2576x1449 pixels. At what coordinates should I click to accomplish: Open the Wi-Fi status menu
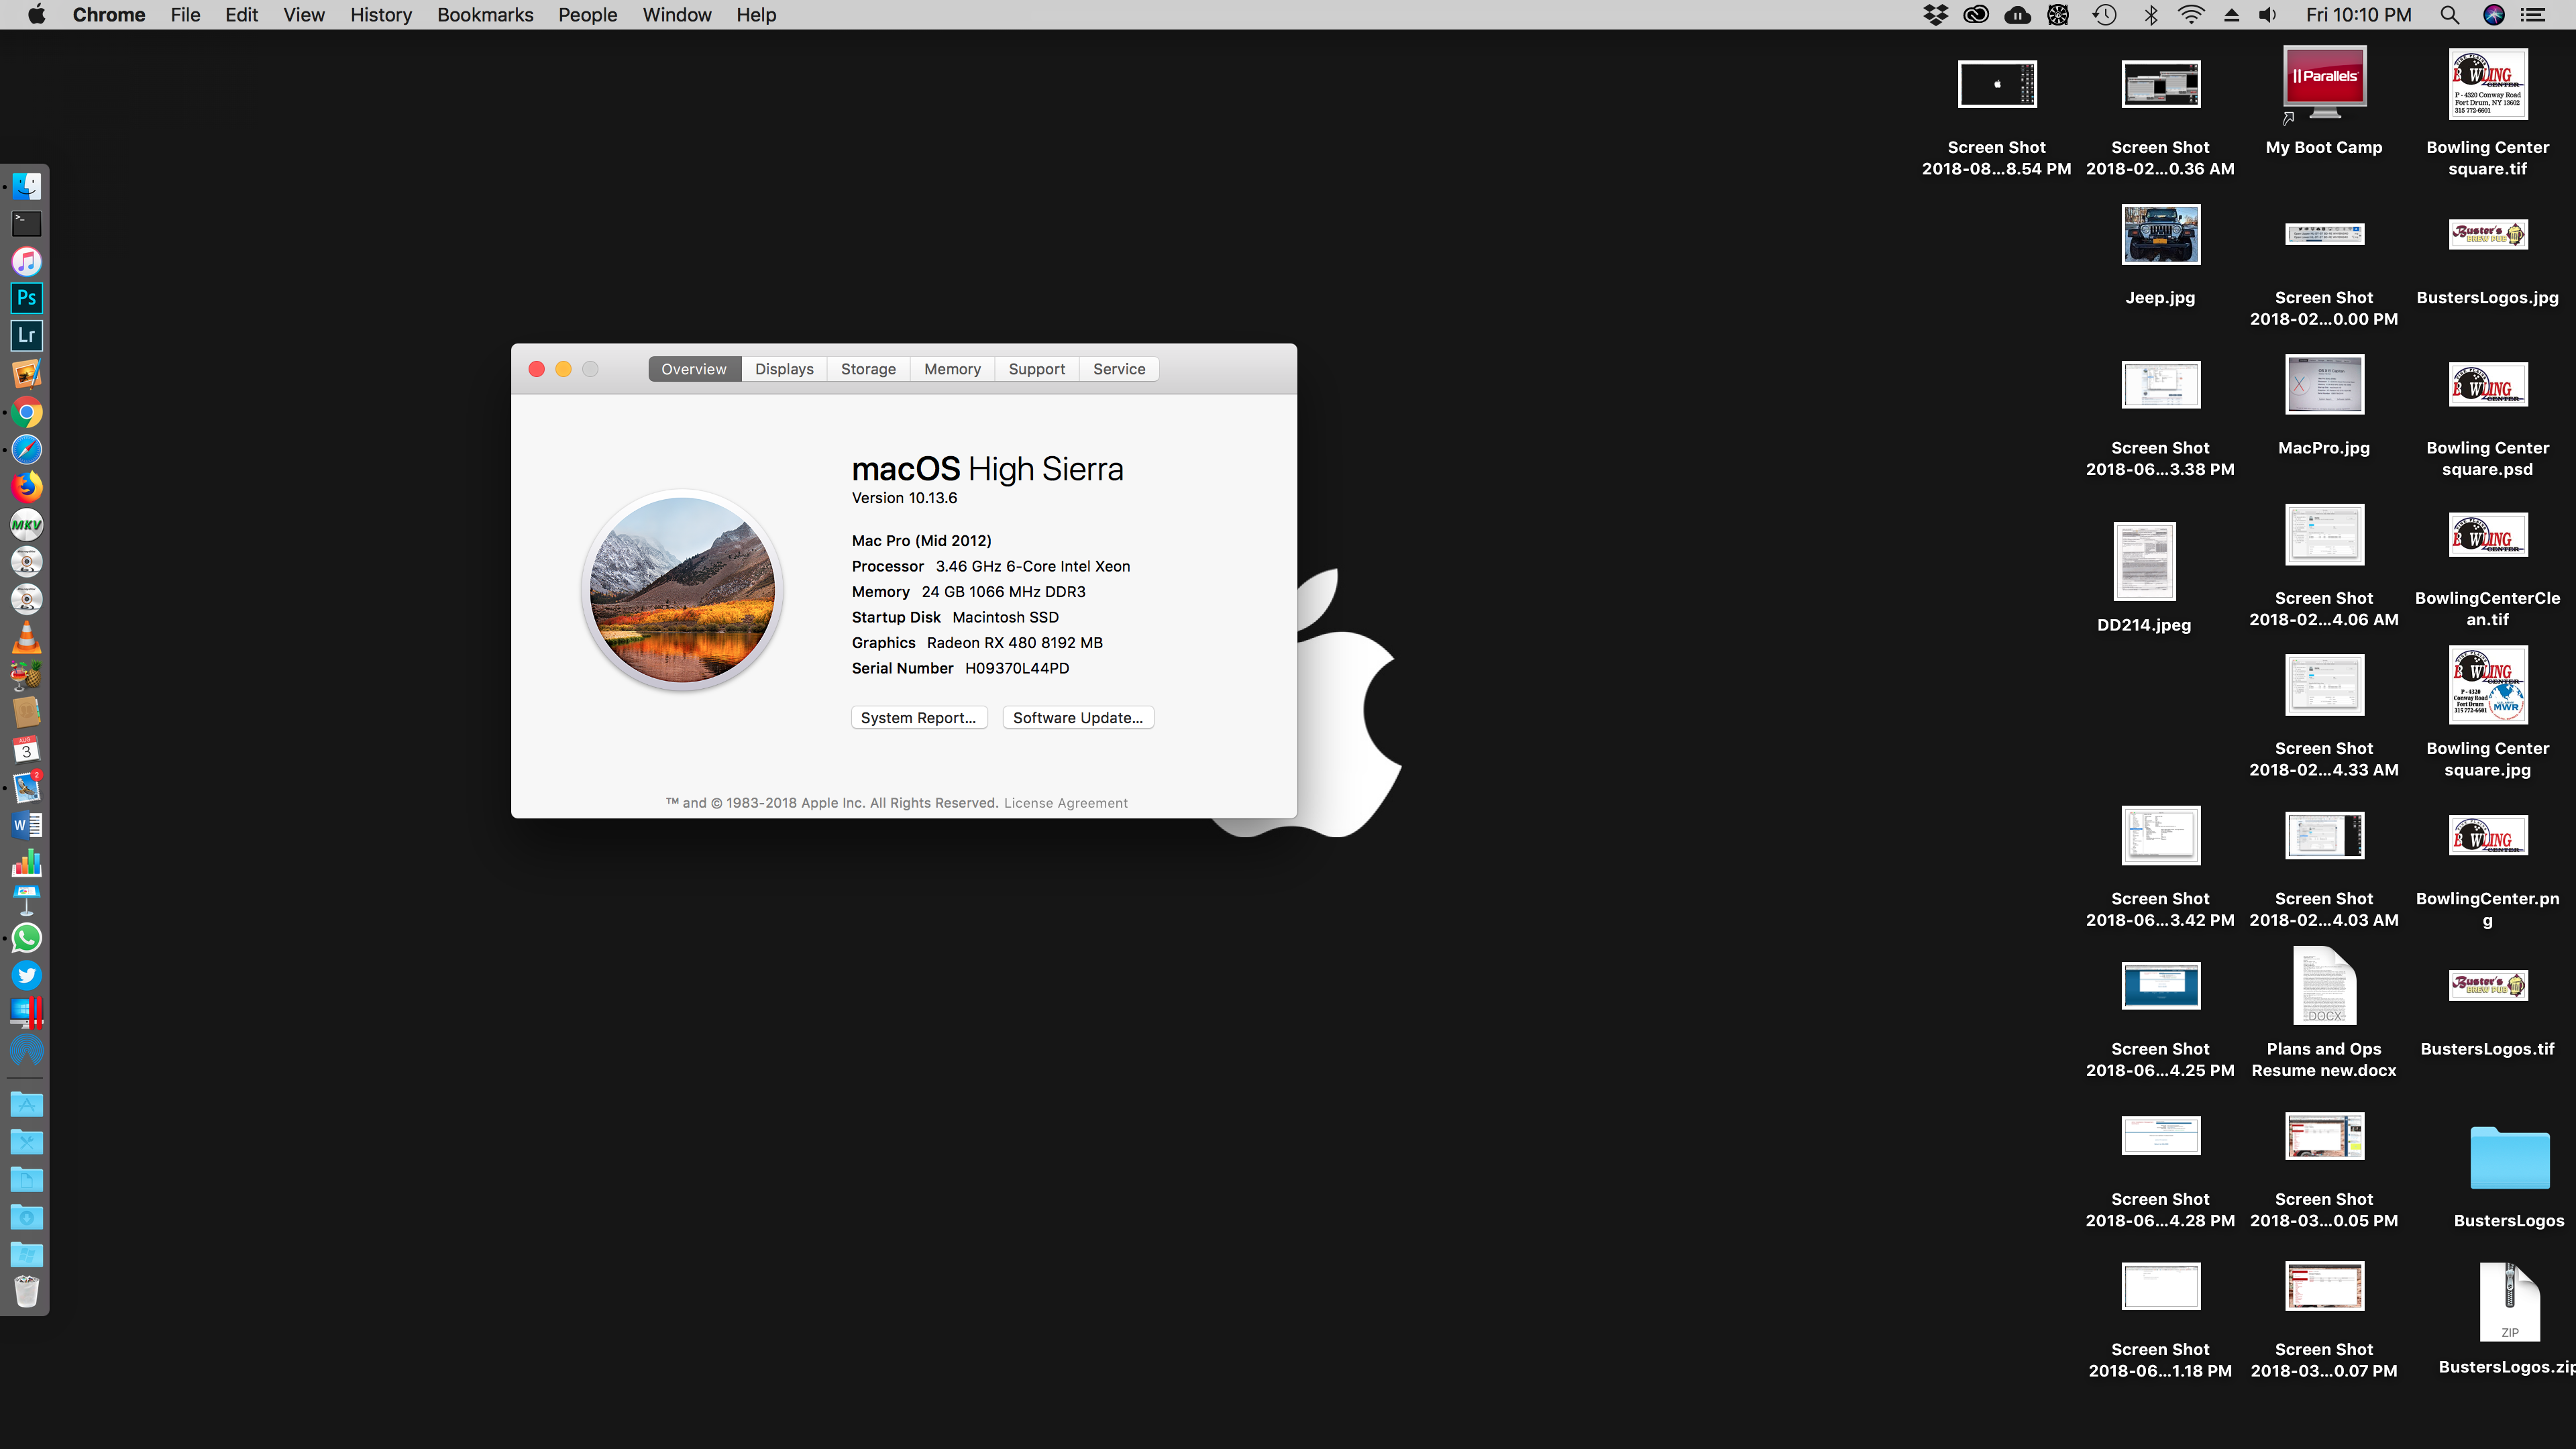2191,15
